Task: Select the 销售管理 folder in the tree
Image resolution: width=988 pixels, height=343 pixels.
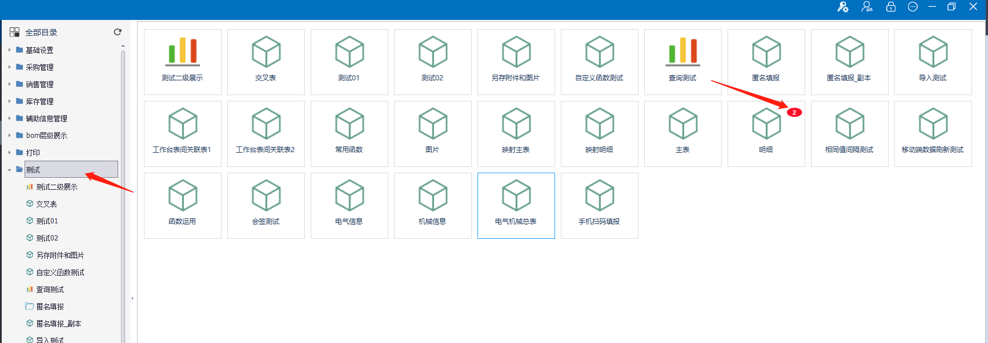Action: tap(39, 84)
